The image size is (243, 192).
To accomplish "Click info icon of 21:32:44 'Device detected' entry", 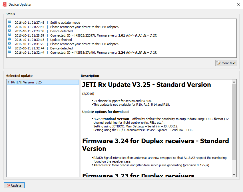I will pyautogui.click(x=10, y=47).
